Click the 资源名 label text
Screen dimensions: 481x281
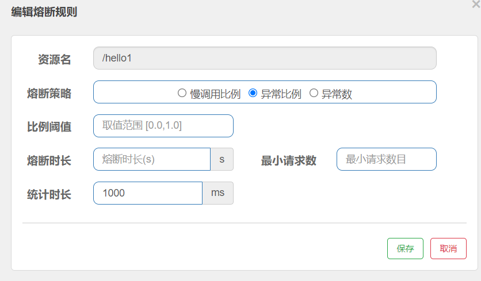pos(54,60)
